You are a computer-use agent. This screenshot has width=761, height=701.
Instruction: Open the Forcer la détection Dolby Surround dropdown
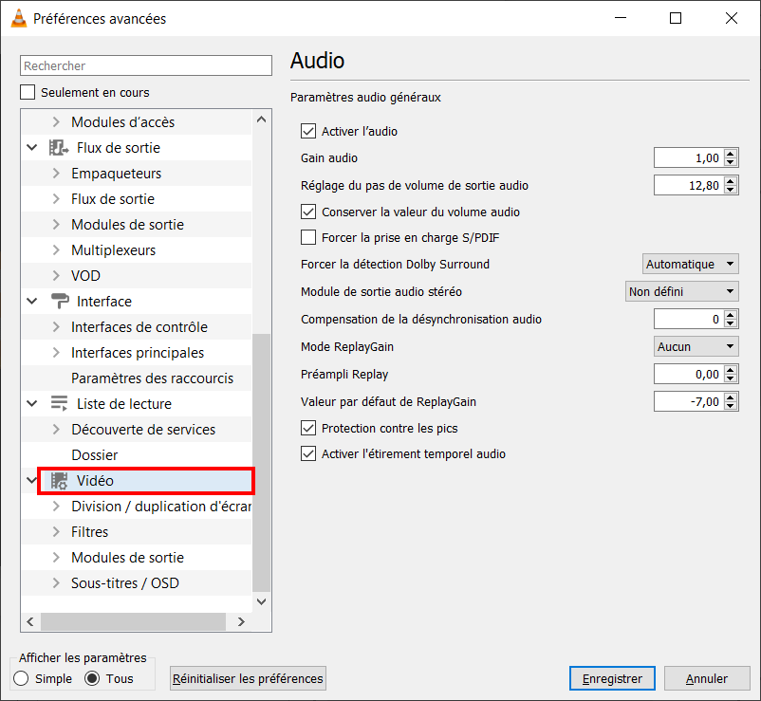690,264
